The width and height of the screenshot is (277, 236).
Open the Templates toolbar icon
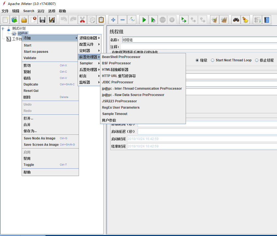14,20
